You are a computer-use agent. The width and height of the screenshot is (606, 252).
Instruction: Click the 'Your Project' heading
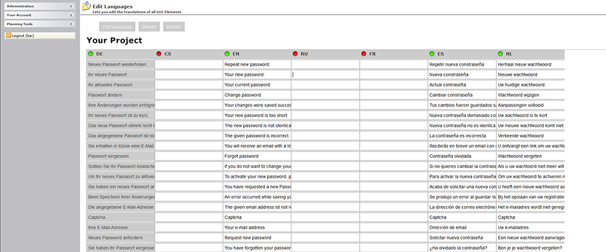pyautogui.click(x=114, y=40)
